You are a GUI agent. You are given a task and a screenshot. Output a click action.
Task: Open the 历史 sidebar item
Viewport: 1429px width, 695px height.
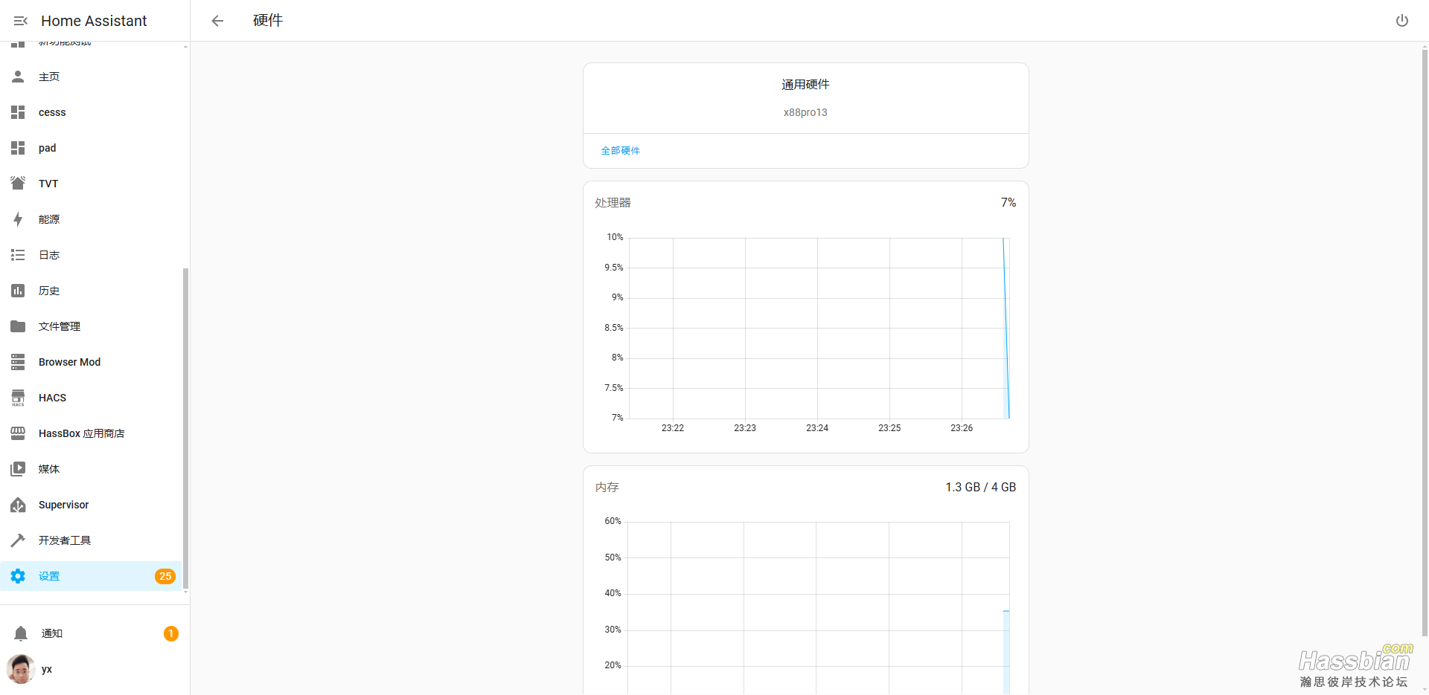(x=91, y=291)
